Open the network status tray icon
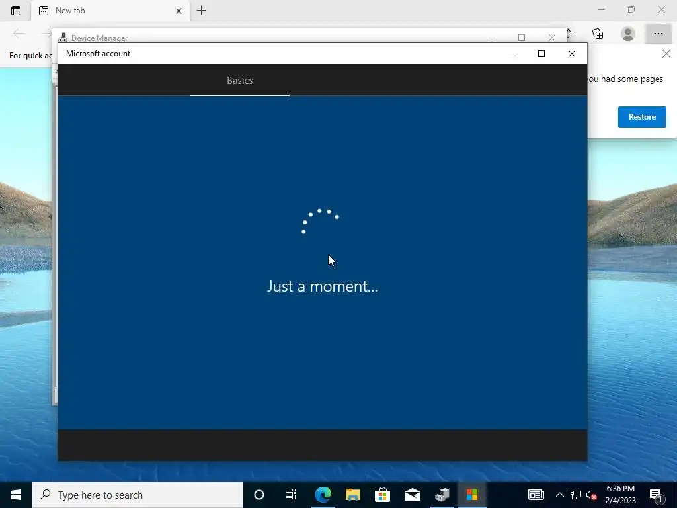 pyautogui.click(x=576, y=495)
